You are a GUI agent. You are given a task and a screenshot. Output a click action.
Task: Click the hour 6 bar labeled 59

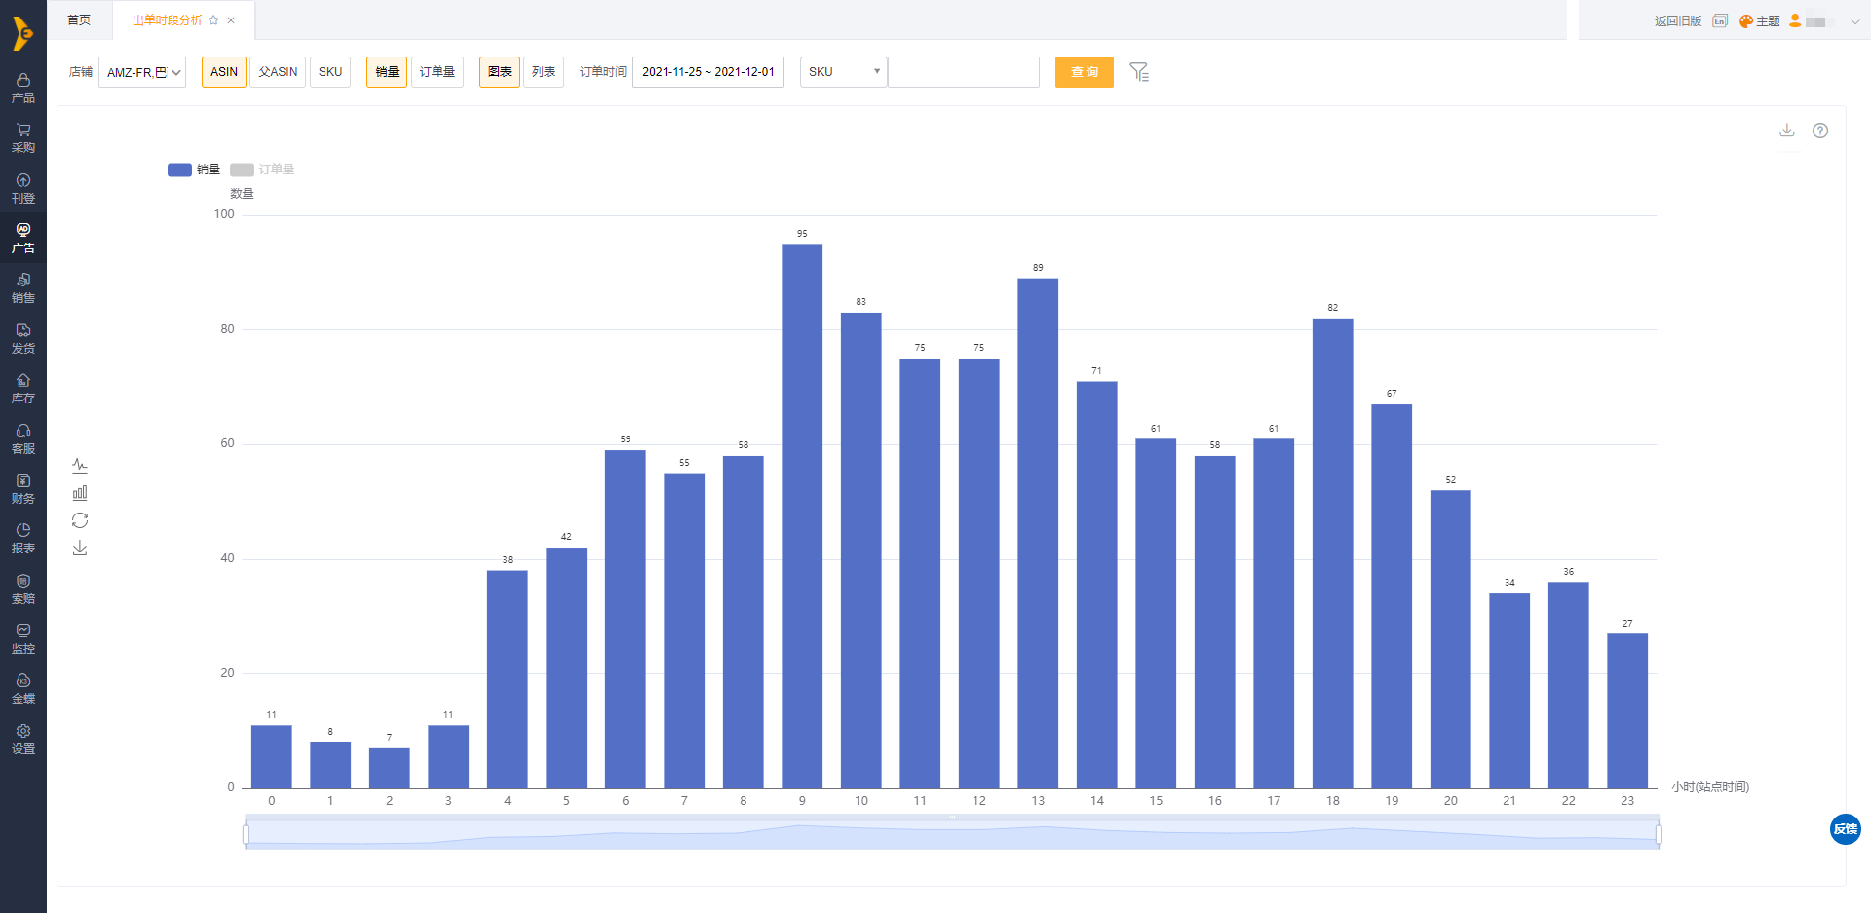(625, 619)
